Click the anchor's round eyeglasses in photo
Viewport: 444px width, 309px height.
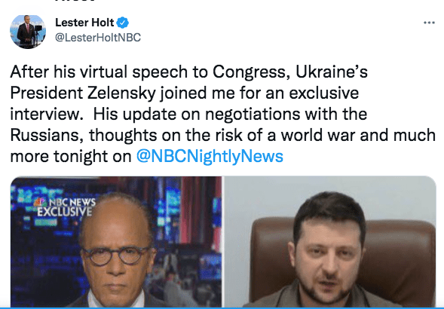(115, 255)
